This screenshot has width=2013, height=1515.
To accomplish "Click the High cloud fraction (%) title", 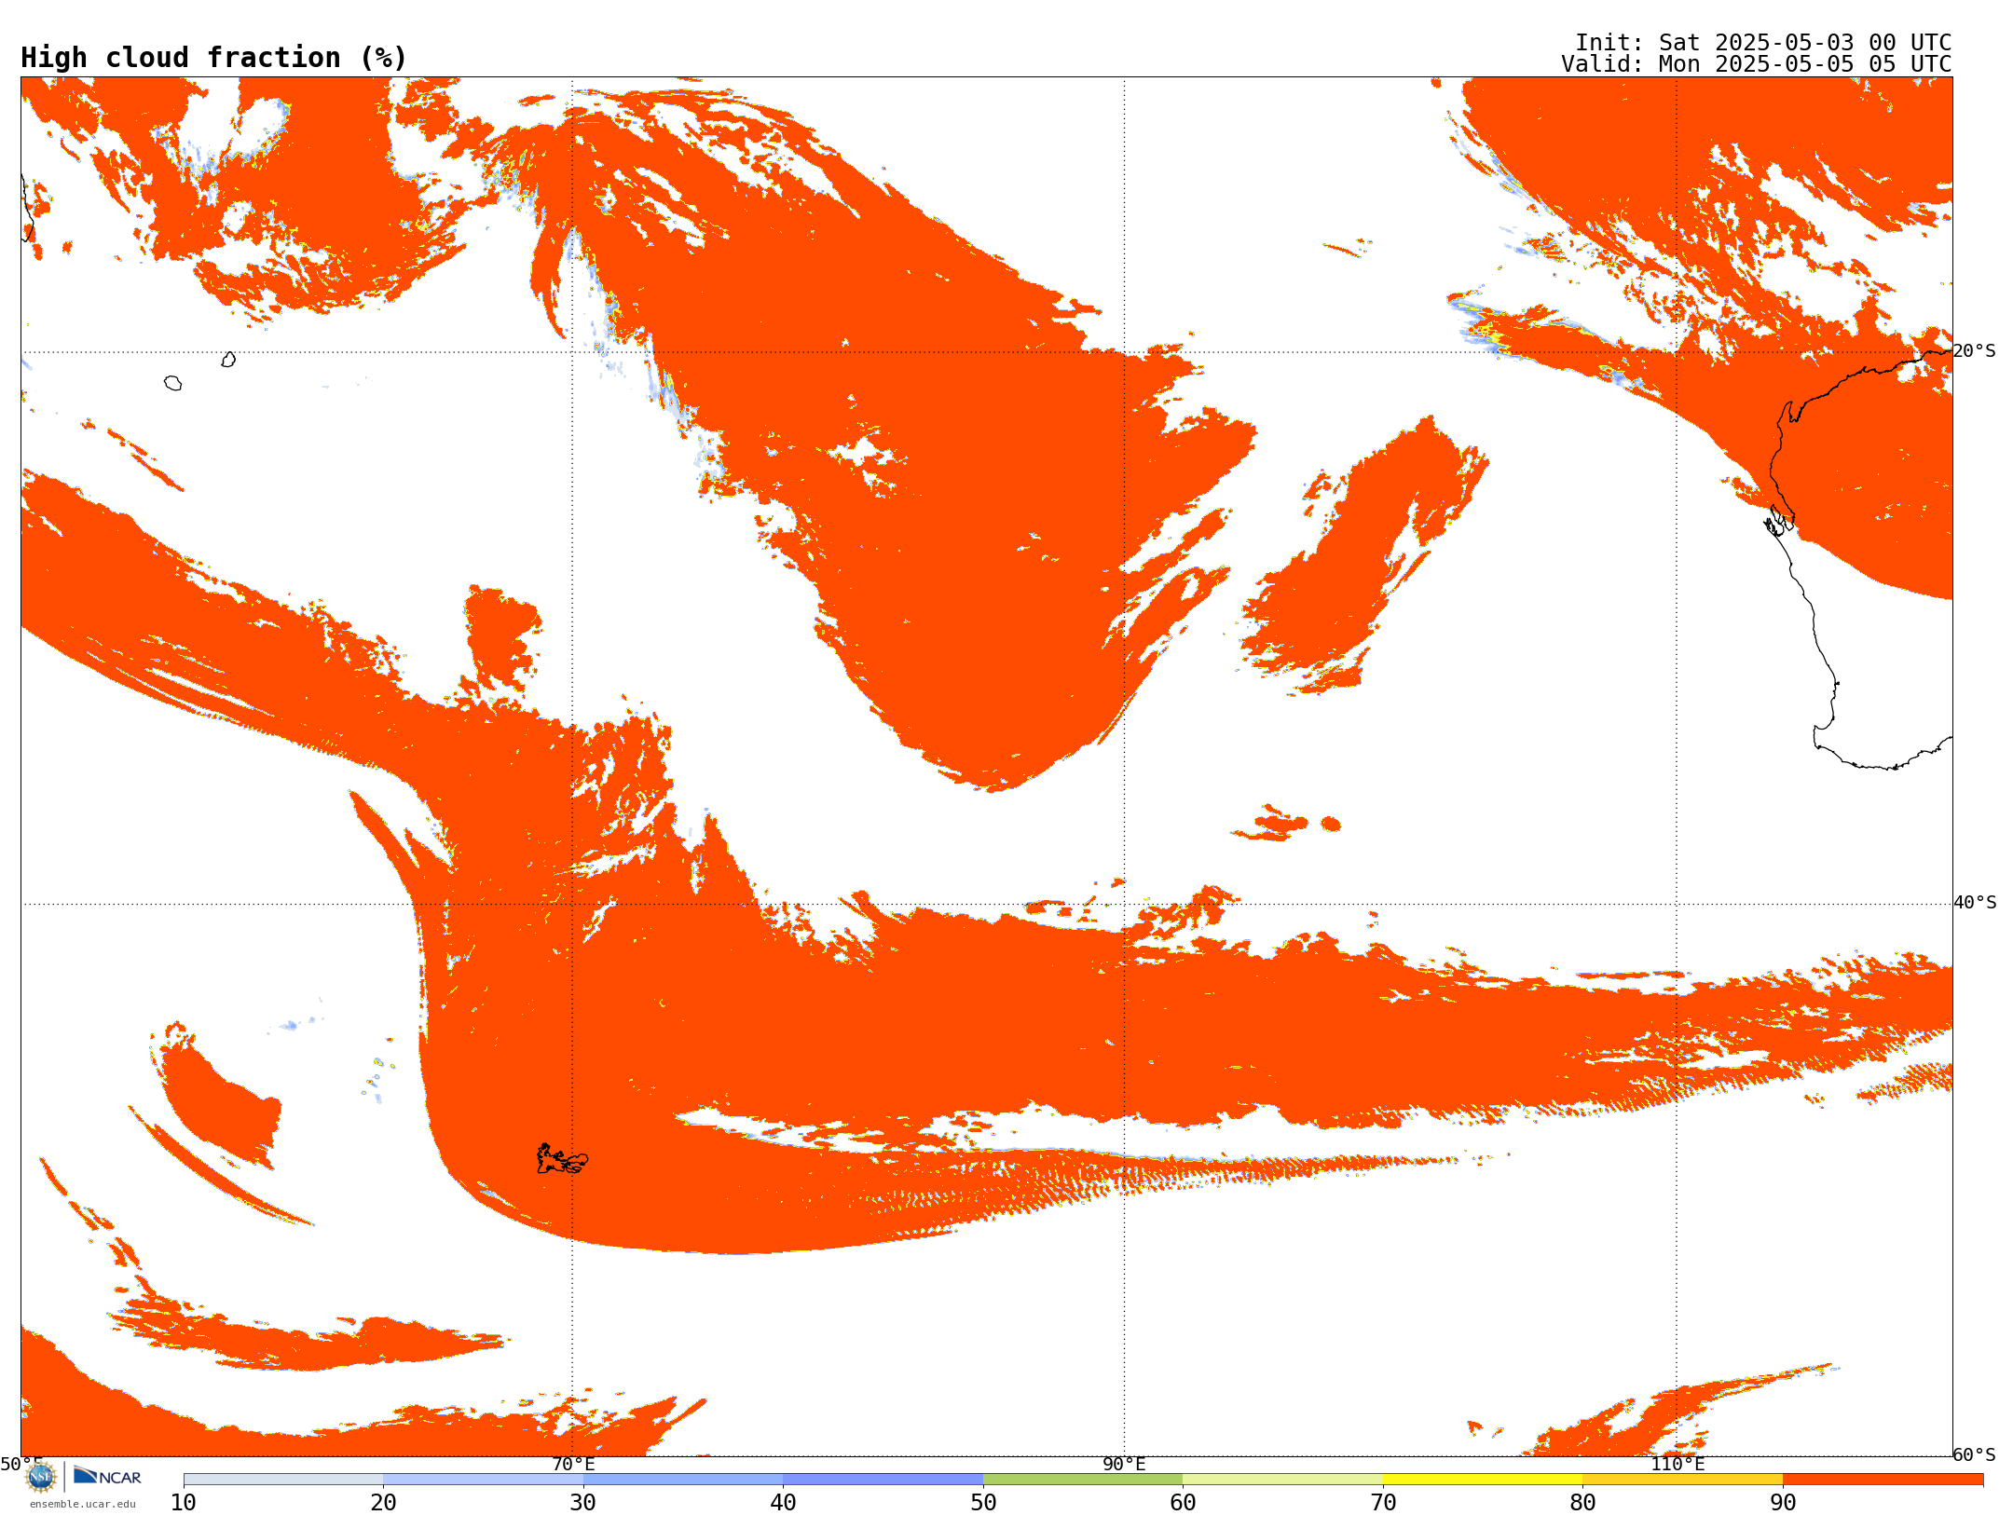I will [213, 58].
